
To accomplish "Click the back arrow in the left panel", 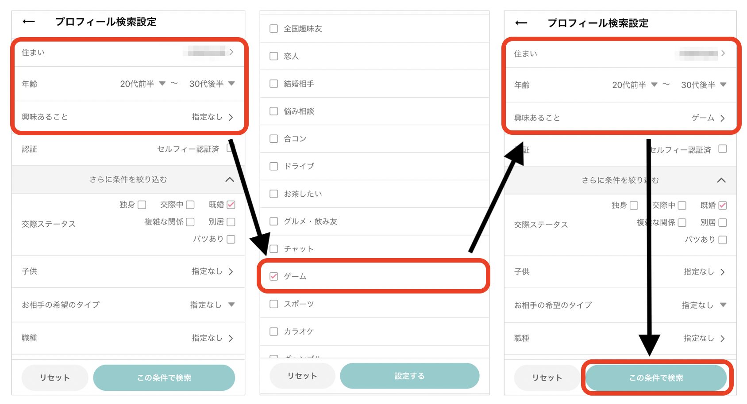I will 29,22.
